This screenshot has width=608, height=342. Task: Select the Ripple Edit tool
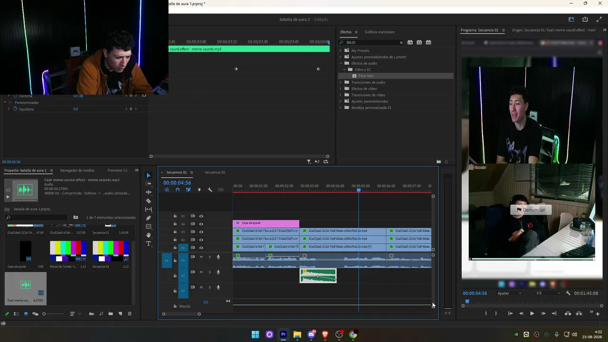[x=148, y=192]
